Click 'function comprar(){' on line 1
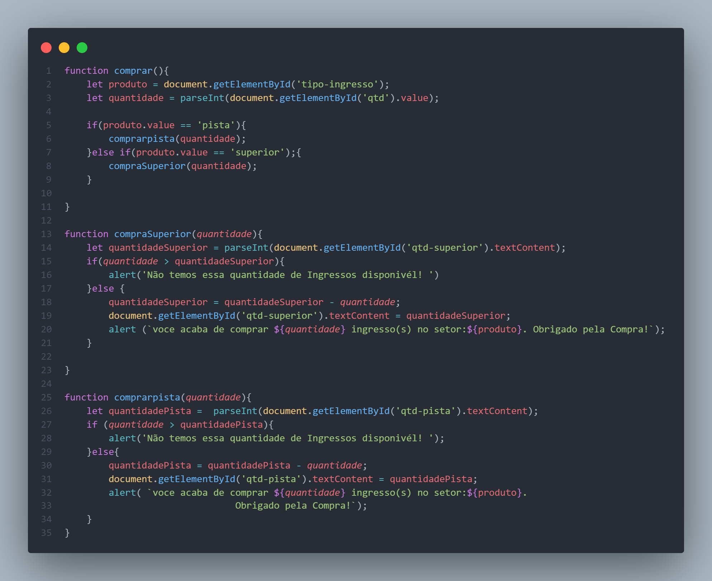Screen dimensions: 712x581 coord(117,71)
